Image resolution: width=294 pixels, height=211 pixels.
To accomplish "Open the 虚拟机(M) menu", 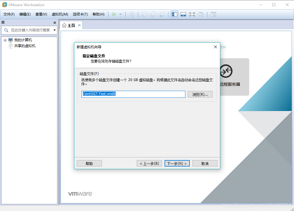I will coord(60,14).
